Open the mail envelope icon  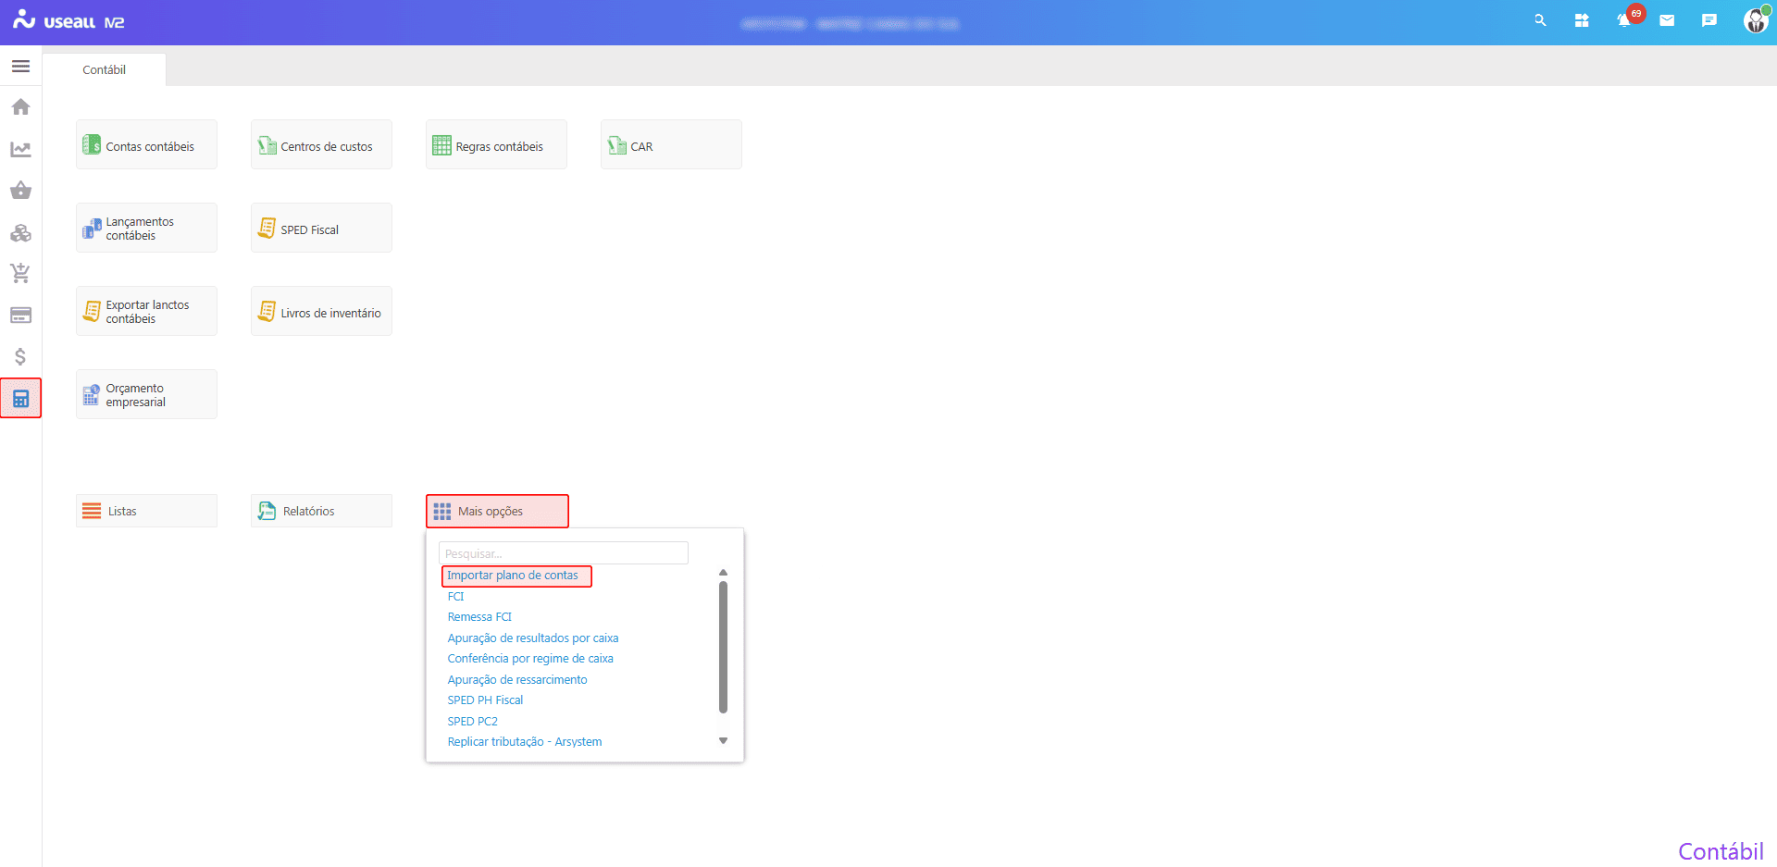click(x=1667, y=20)
